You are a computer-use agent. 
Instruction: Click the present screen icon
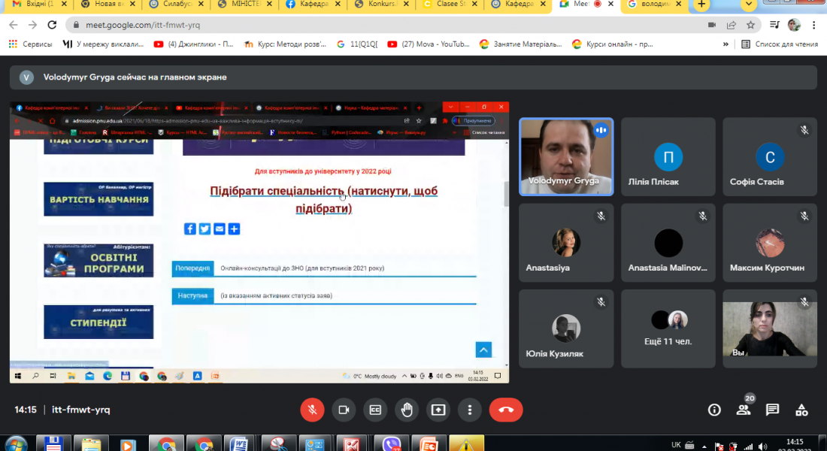coord(438,410)
